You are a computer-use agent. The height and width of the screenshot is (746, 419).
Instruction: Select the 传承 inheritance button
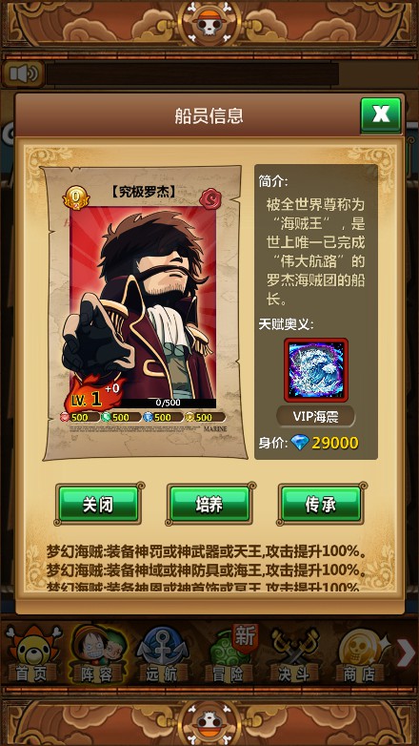click(x=321, y=505)
